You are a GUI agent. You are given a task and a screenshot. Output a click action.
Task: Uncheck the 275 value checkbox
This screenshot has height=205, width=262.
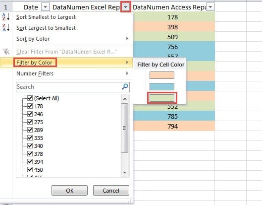[x=30, y=122]
